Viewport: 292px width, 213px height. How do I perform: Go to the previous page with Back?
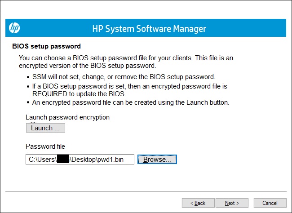(x=198, y=203)
